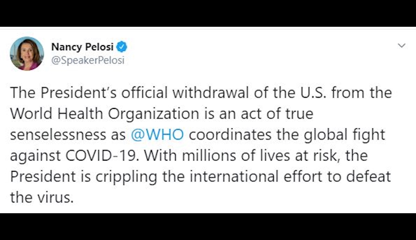This screenshot has width=416, height=240.
Task: Open the @WHO mention link
Action: click(157, 134)
